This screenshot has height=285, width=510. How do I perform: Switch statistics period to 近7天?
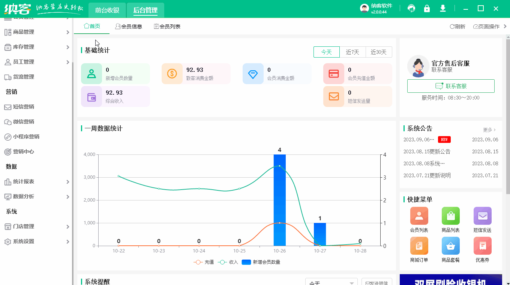click(x=352, y=52)
